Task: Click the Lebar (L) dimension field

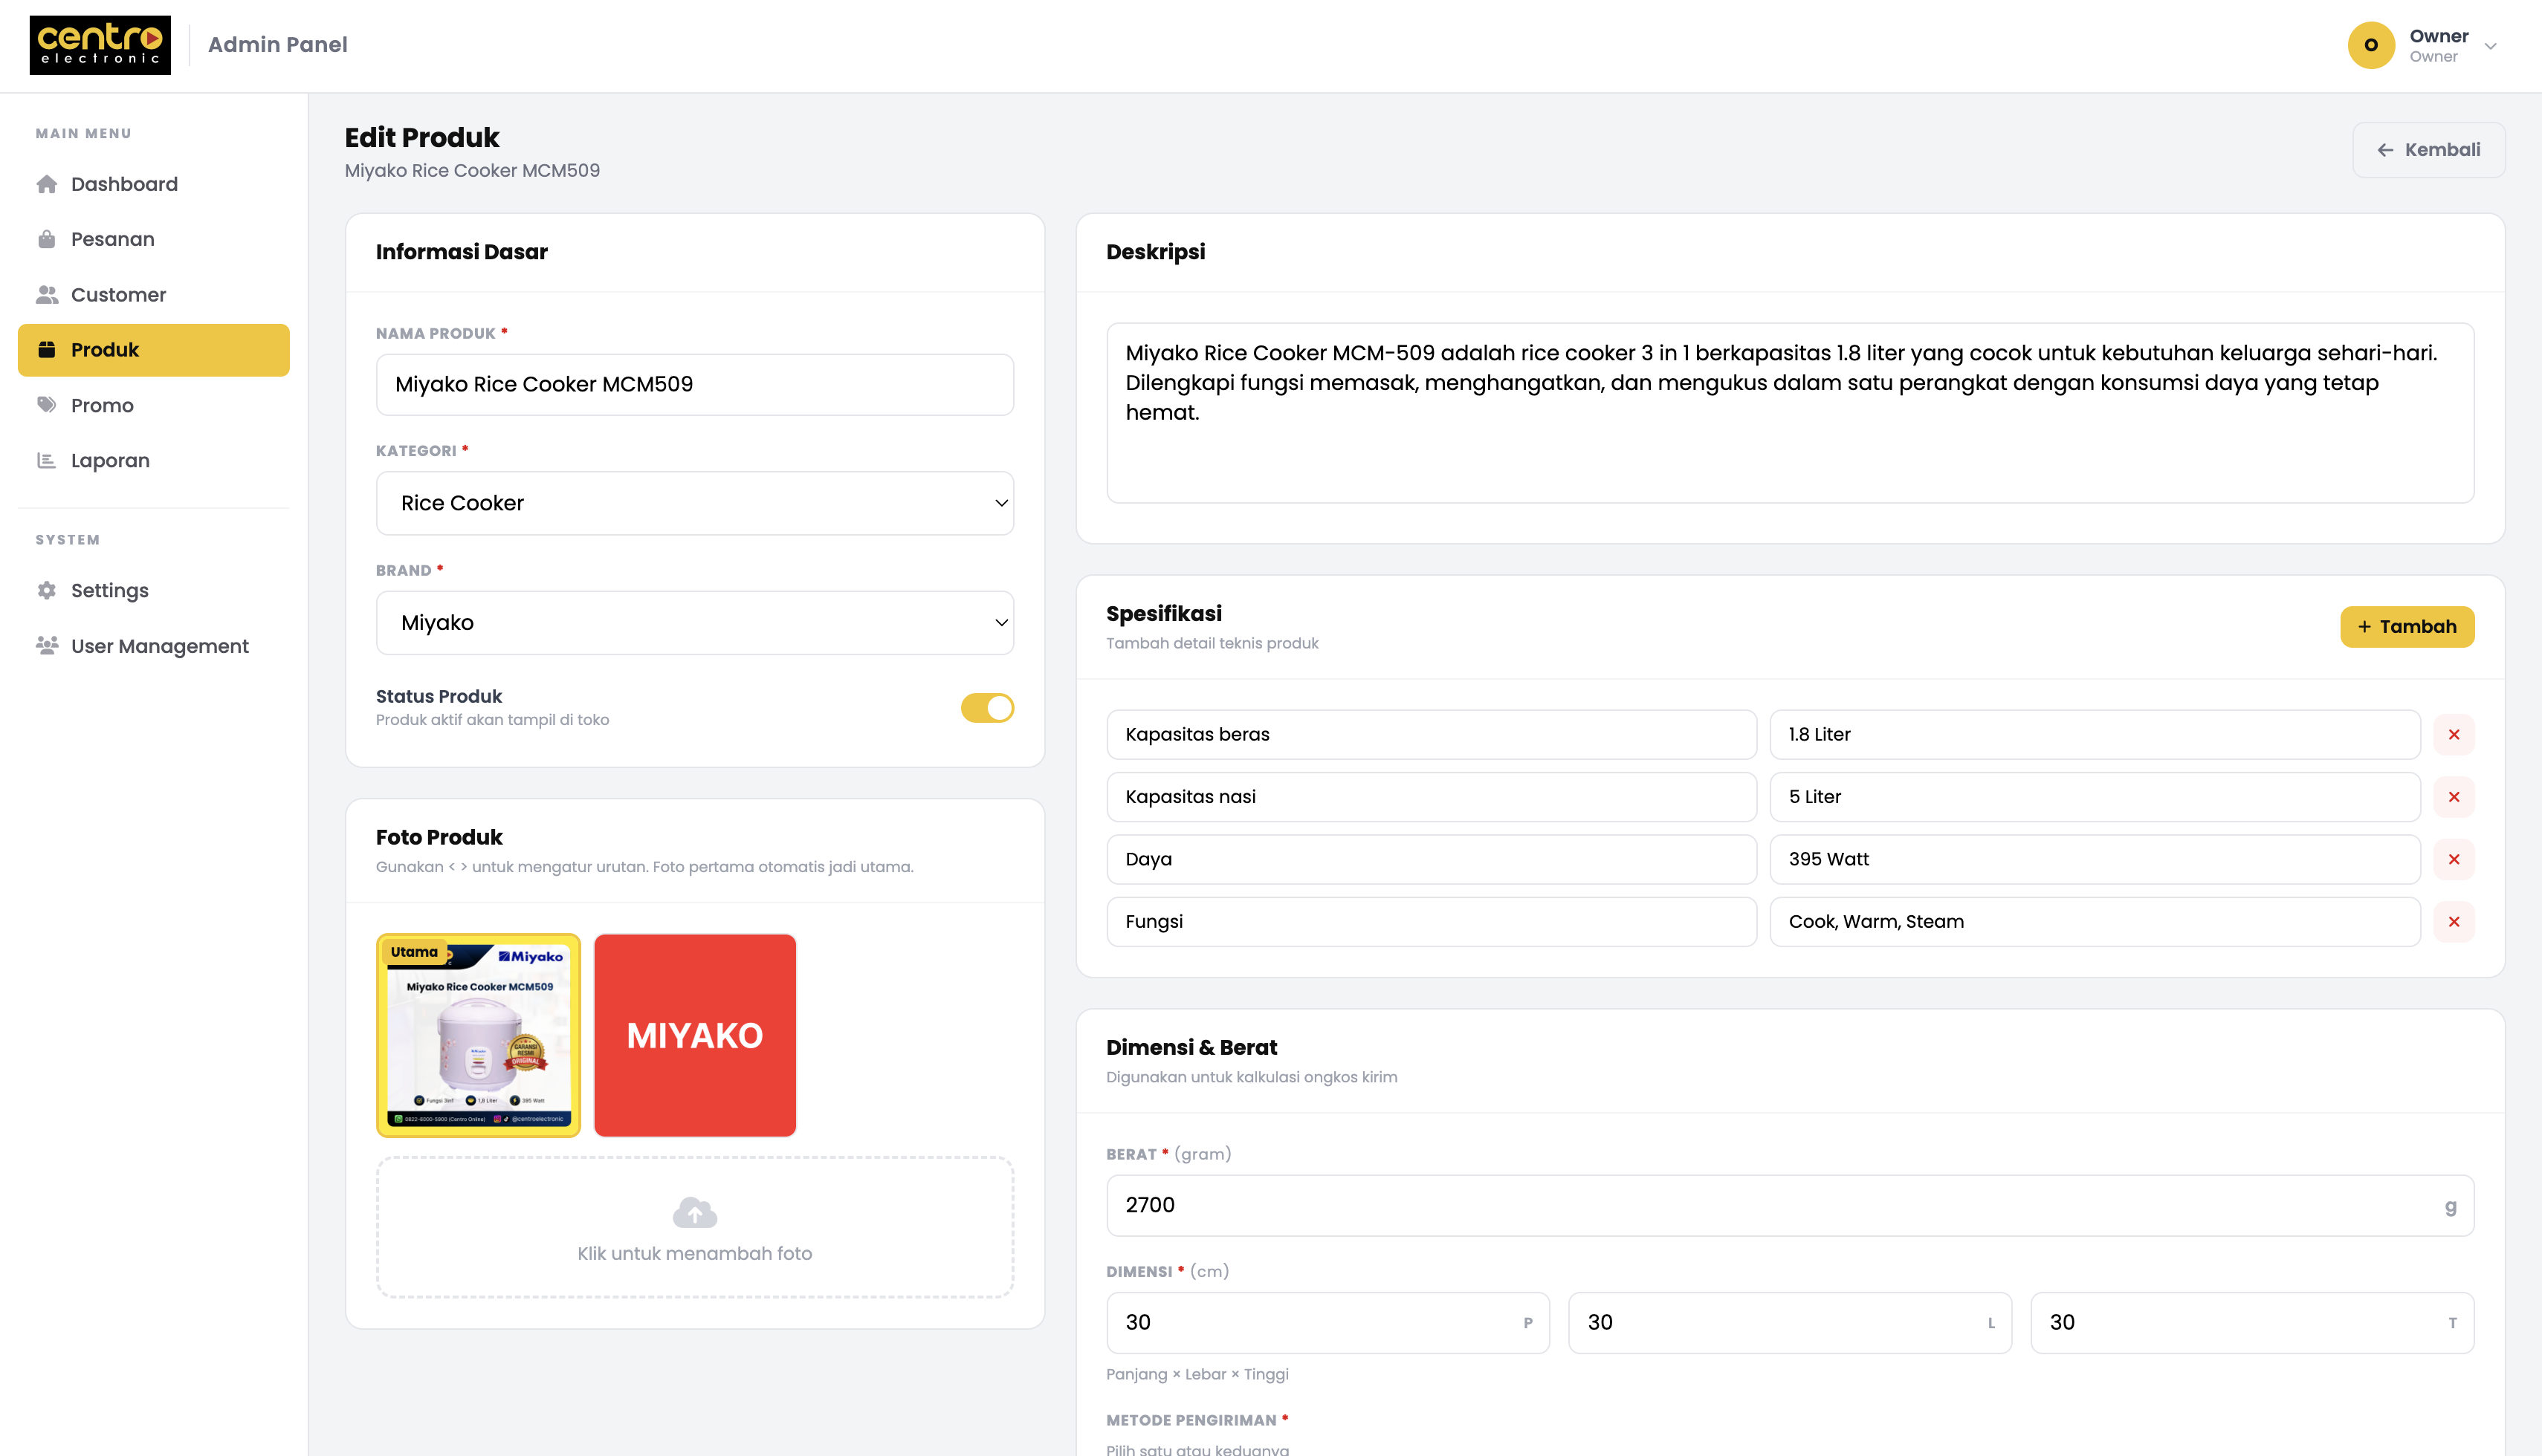Action: pyautogui.click(x=1790, y=1323)
